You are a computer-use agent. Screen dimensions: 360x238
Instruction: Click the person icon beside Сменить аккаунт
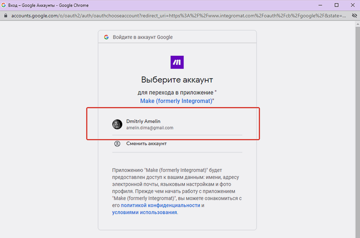point(117,144)
